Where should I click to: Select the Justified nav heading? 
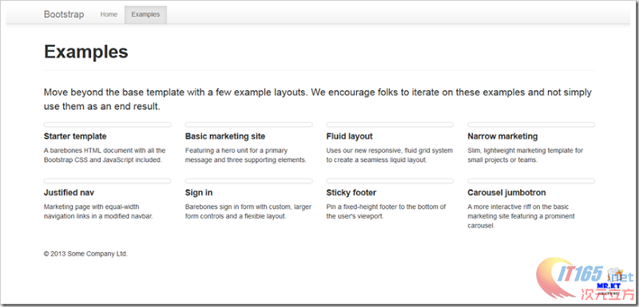[x=69, y=192]
